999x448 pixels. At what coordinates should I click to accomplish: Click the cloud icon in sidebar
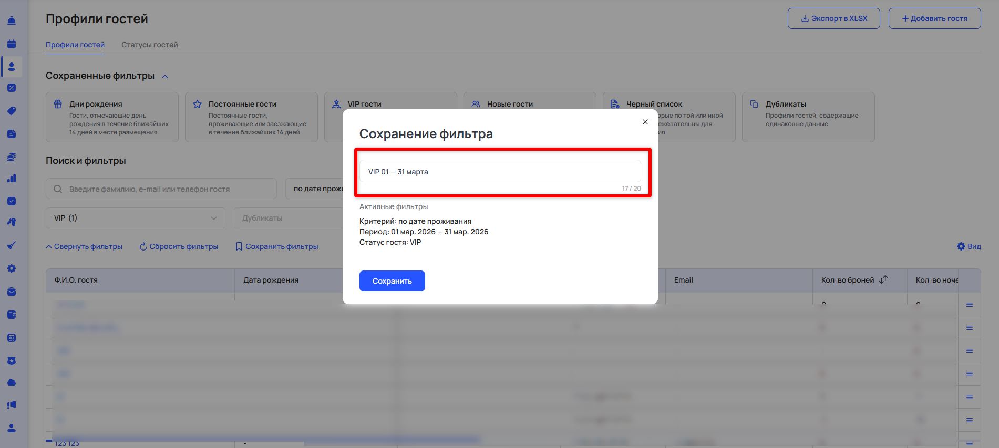(12, 382)
